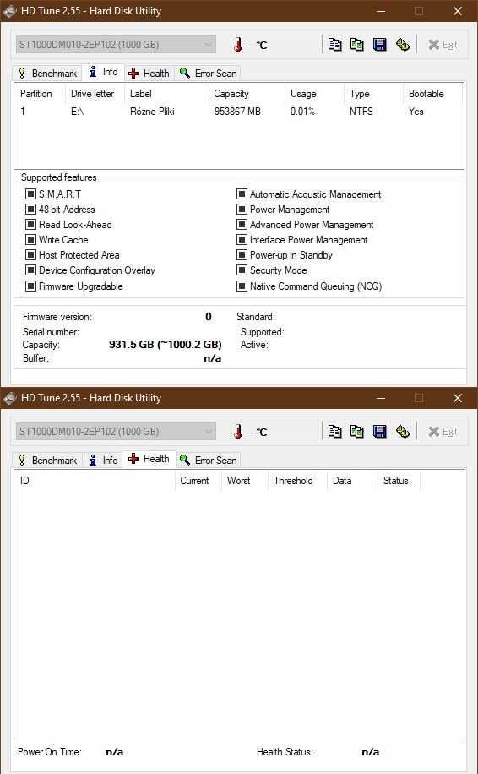Click the Usage column header
The width and height of the screenshot is (478, 774).
pyautogui.click(x=314, y=94)
